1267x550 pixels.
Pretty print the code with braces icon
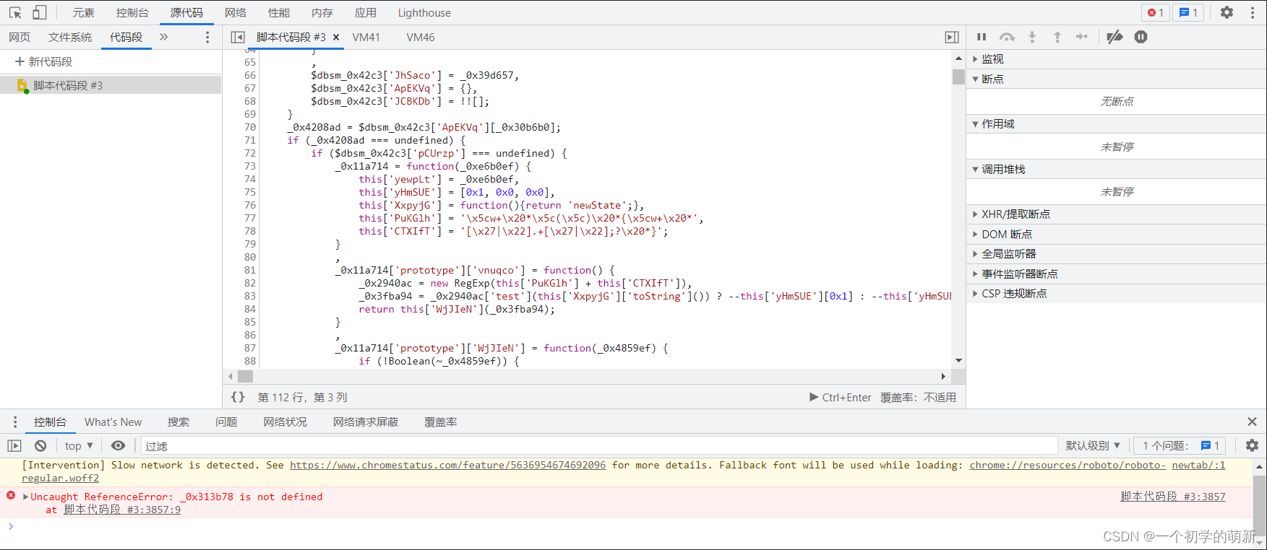pyautogui.click(x=238, y=397)
